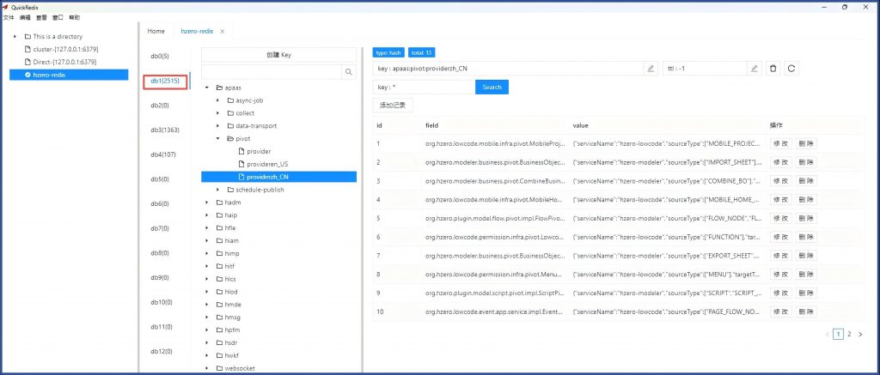
Task: Close the hzero-redis tab
Action: [x=223, y=31]
